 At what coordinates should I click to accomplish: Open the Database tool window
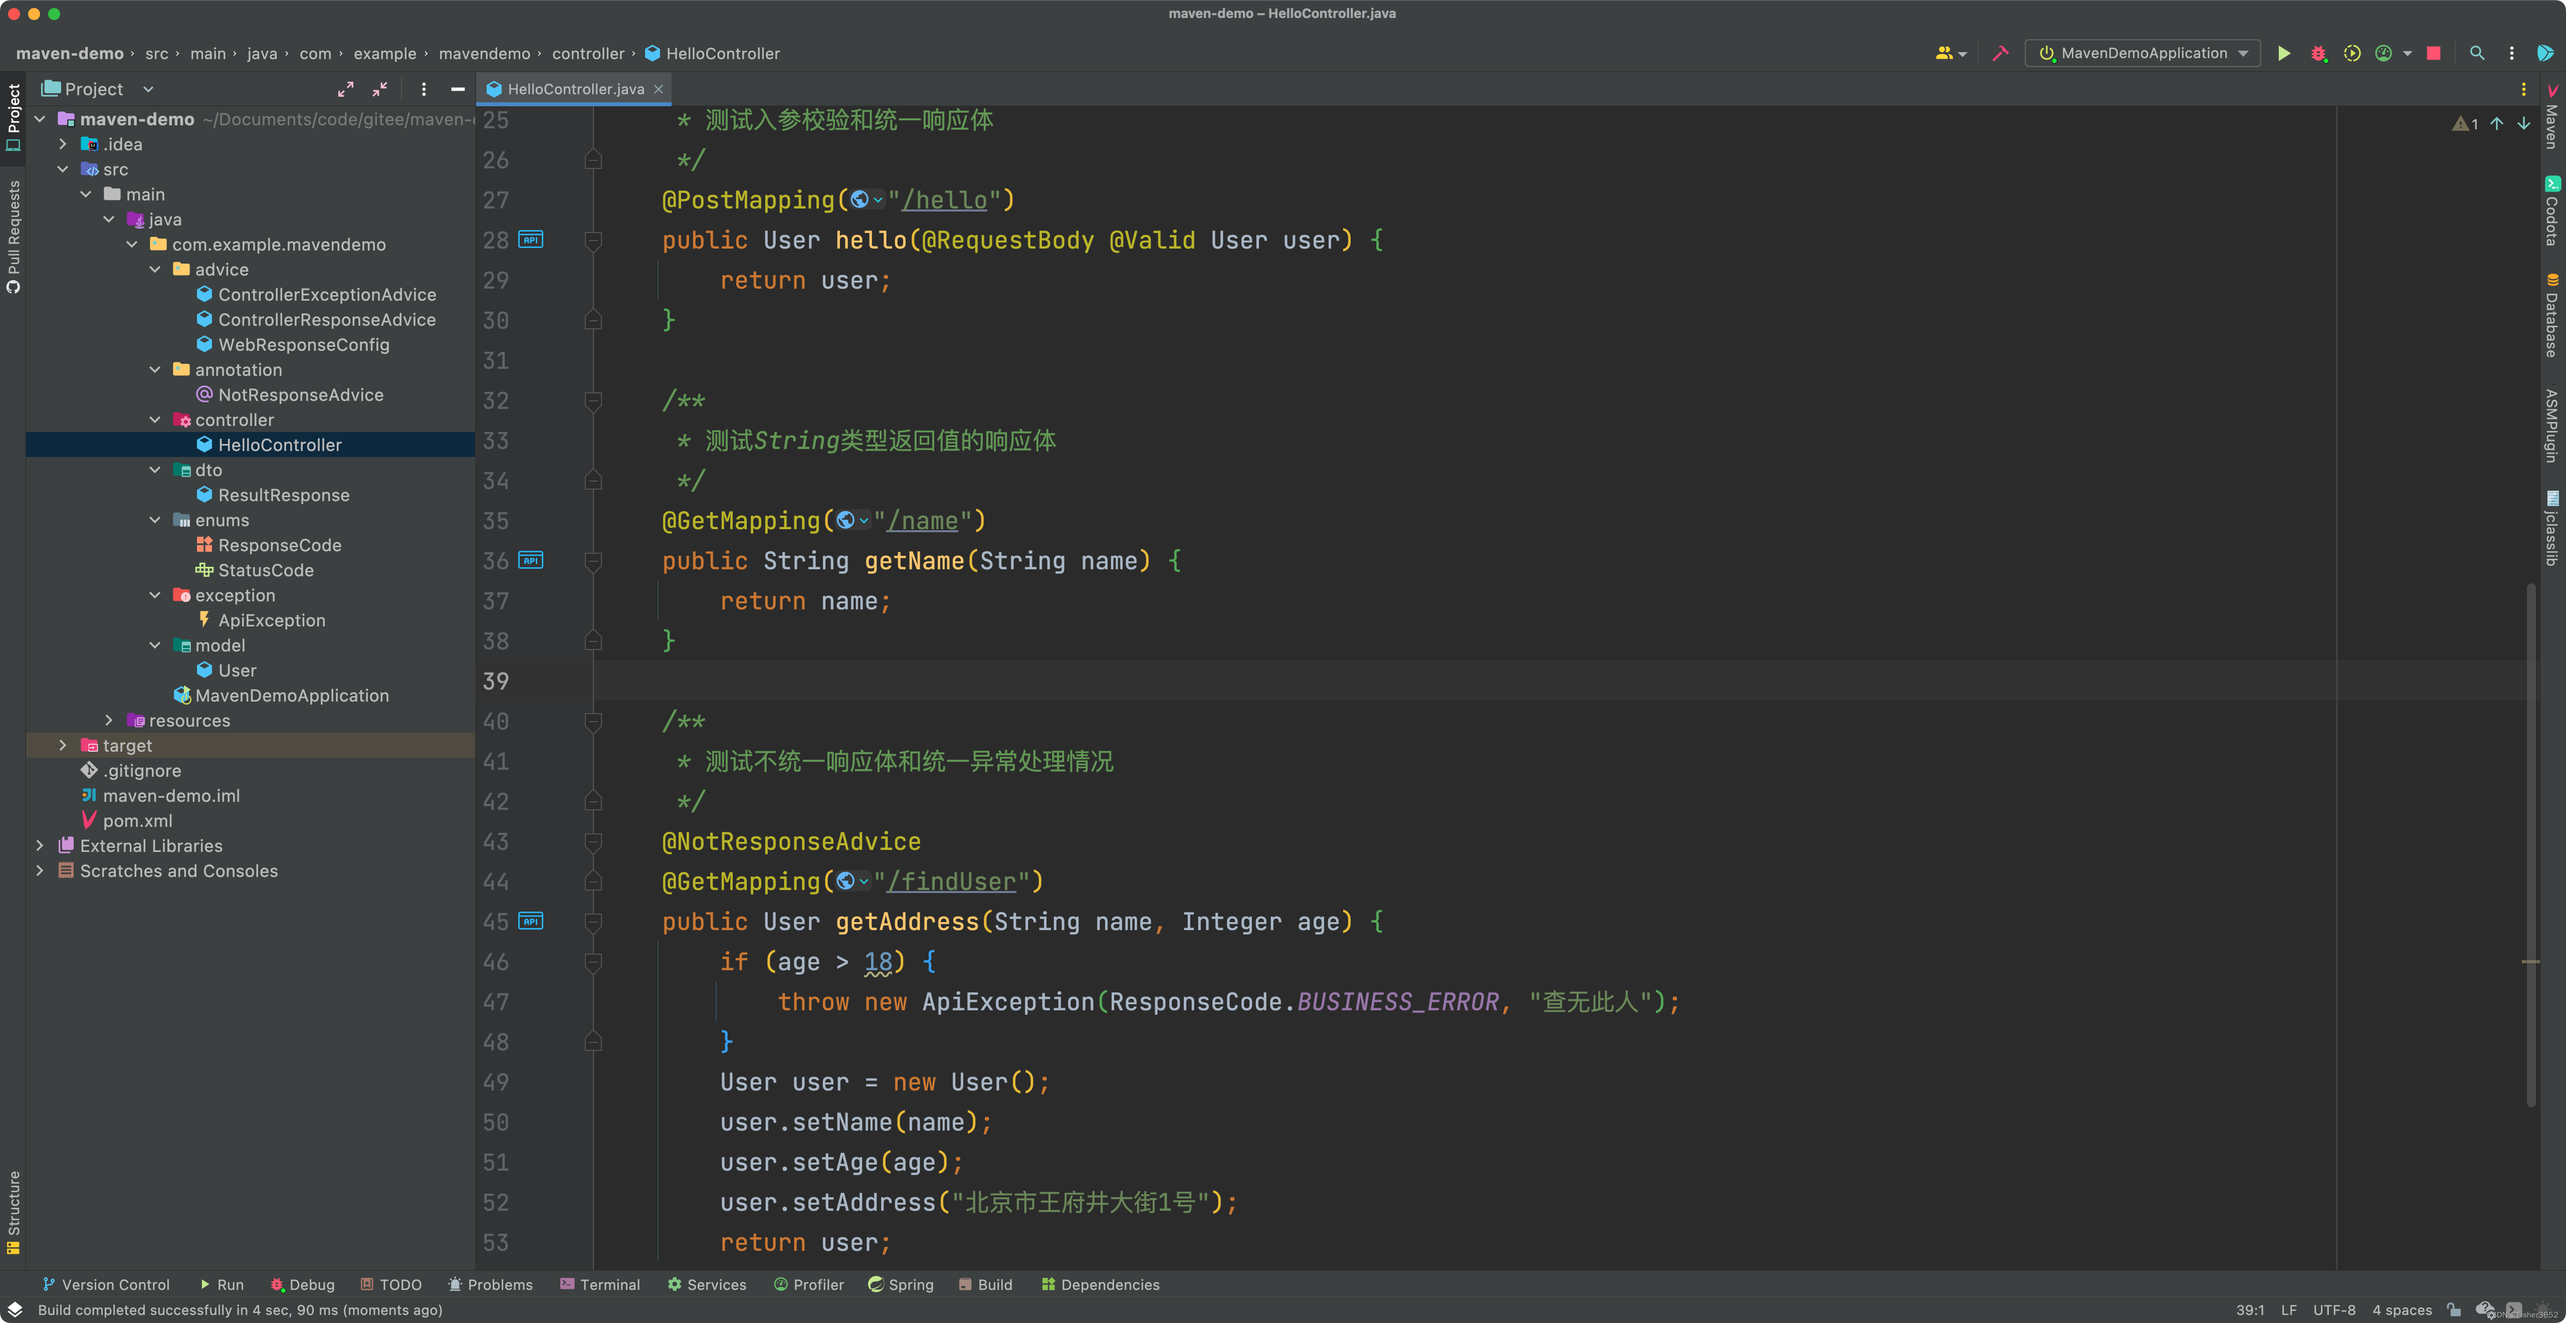coord(2551,315)
